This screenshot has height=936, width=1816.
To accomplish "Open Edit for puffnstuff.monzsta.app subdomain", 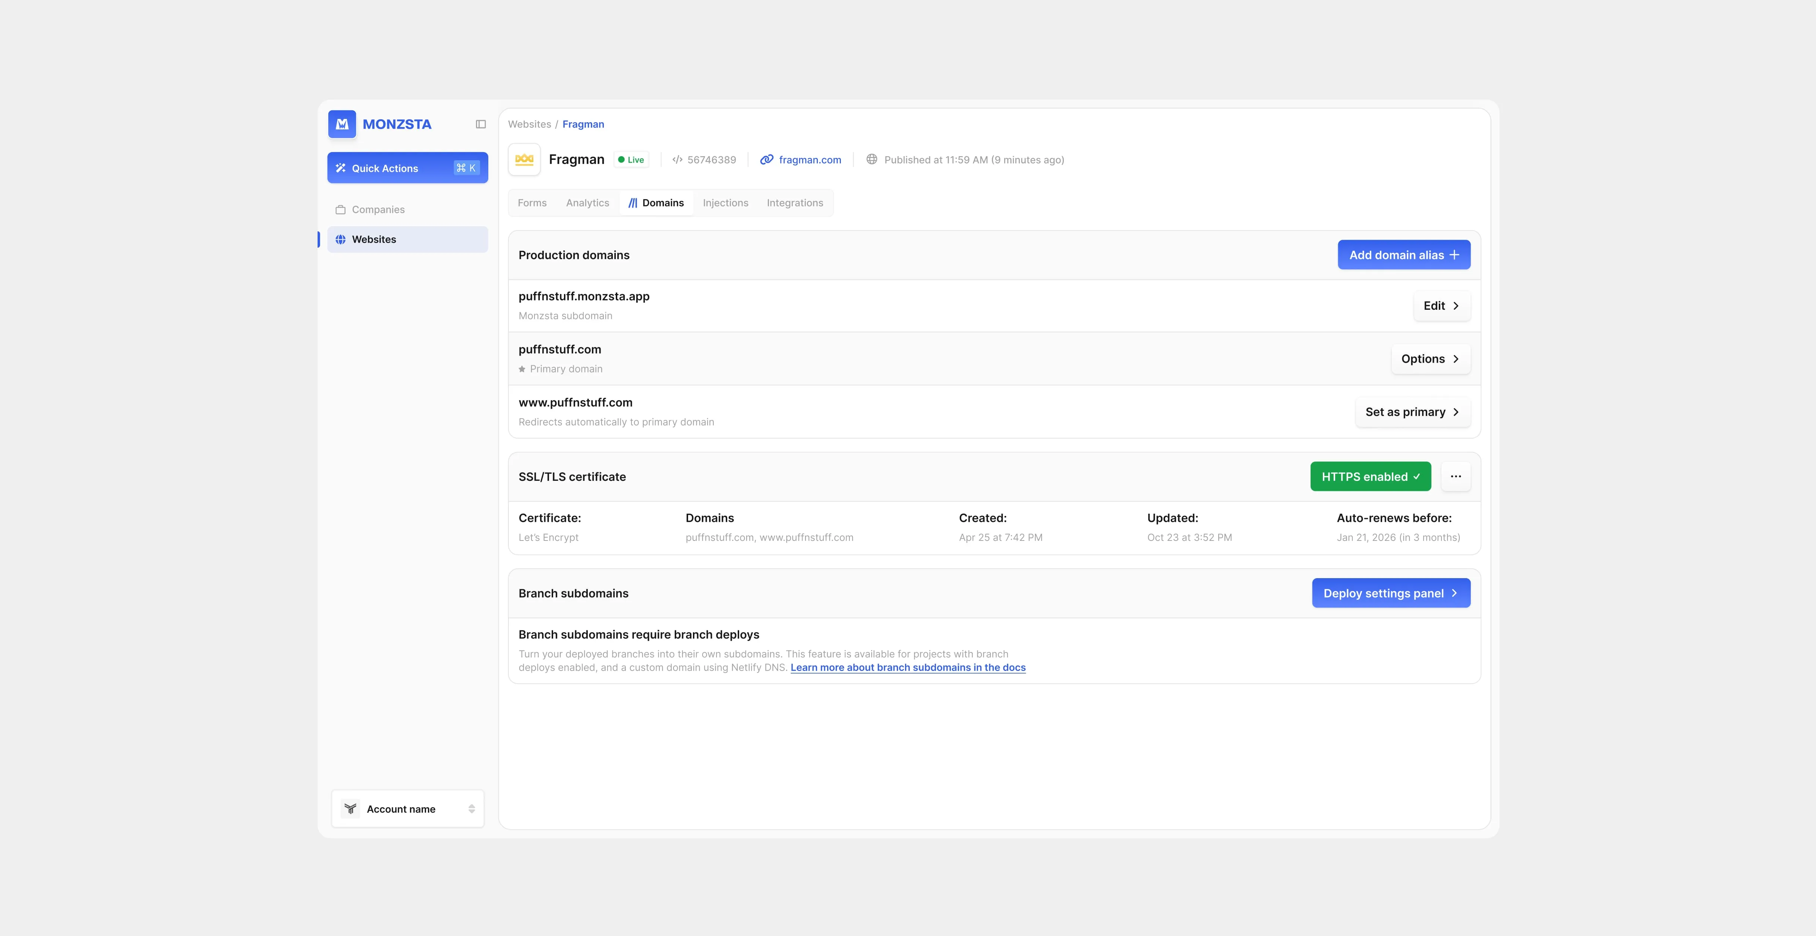I will coord(1442,306).
